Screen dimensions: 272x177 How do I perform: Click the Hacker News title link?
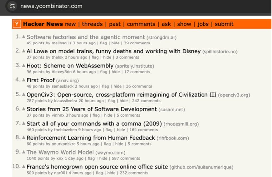point(43,24)
